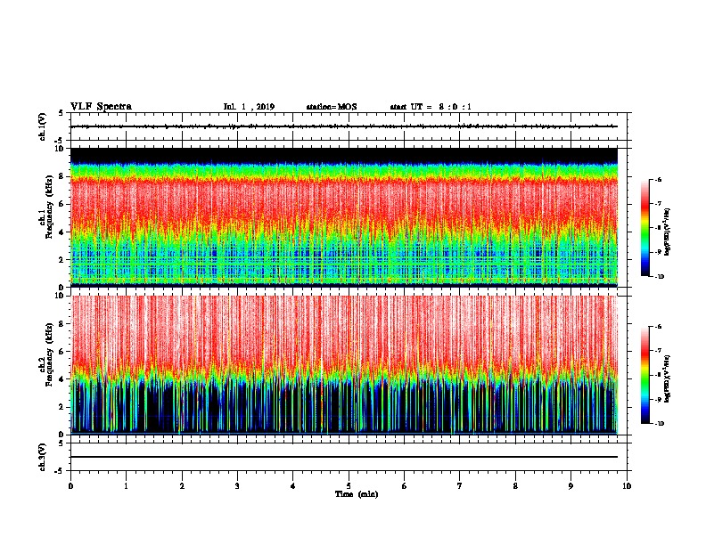This screenshot has width=706, height=545.
Task: Select the "ch.1(V)" waveform axis label
Action: click(x=43, y=126)
